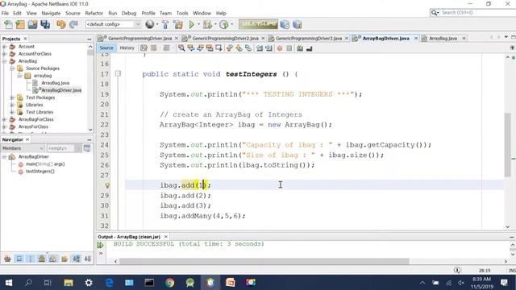The height and width of the screenshot is (290, 516).
Task: Click the Build Project hammer icon
Action: pos(165,25)
